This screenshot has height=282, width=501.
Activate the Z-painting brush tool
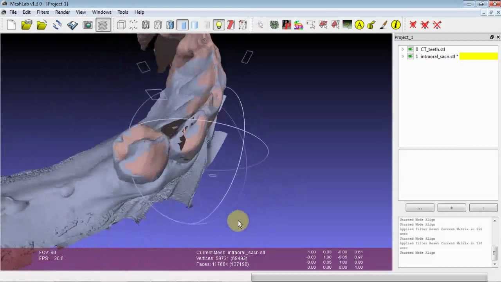[384, 25]
